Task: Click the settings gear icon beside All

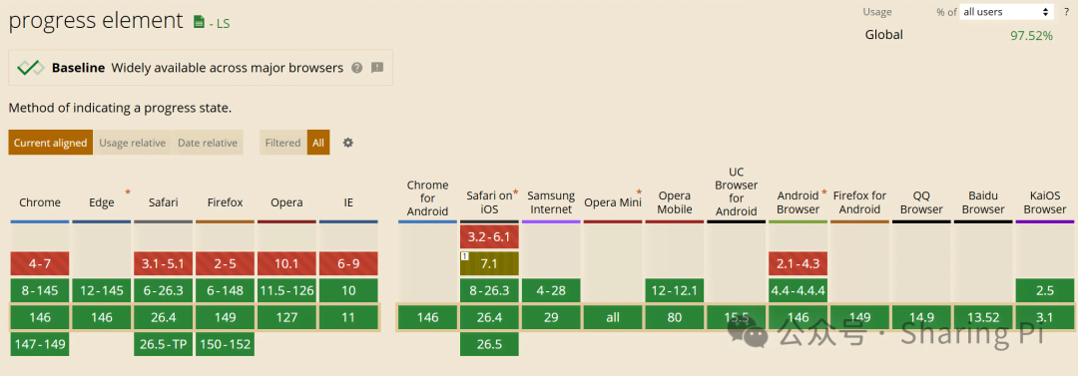Action: [x=348, y=143]
